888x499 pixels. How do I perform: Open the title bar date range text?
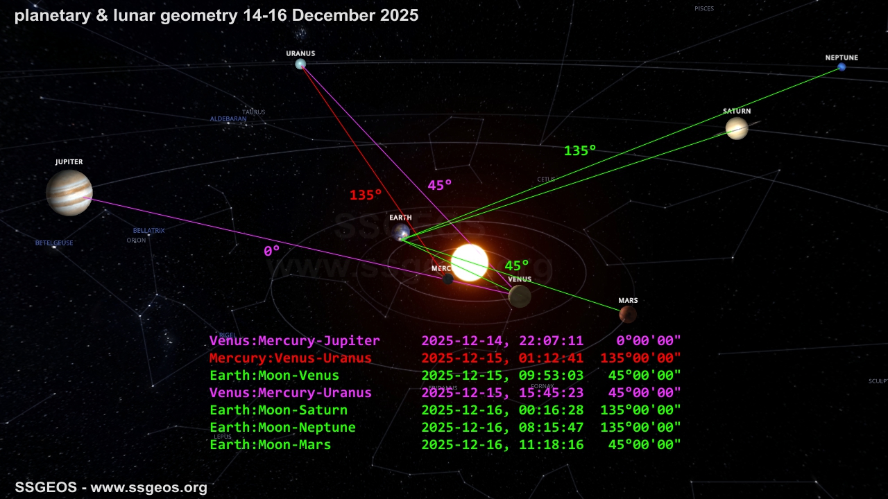(x=216, y=15)
